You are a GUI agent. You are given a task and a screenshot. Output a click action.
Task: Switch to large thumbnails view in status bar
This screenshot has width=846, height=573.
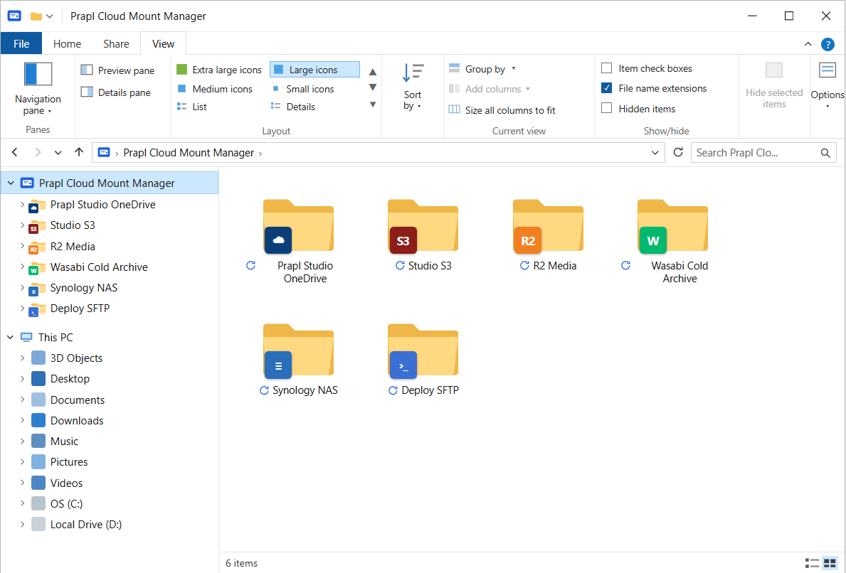click(829, 563)
